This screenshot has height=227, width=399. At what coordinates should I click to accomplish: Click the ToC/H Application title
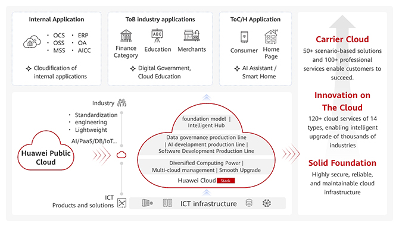pyautogui.click(x=255, y=19)
